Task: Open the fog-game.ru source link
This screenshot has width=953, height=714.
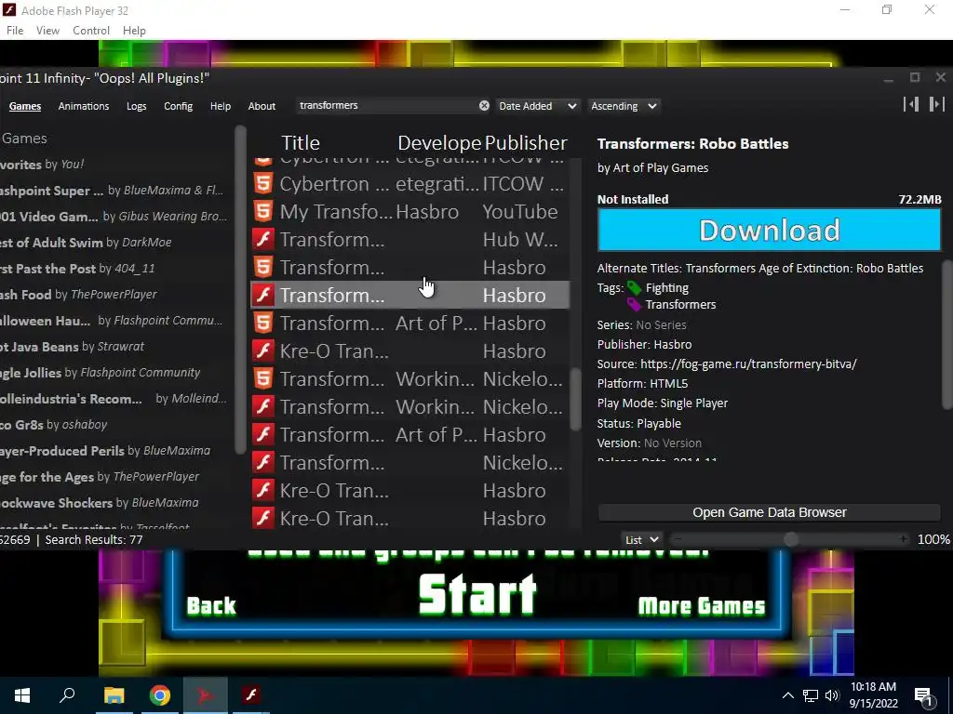Action: click(x=748, y=364)
